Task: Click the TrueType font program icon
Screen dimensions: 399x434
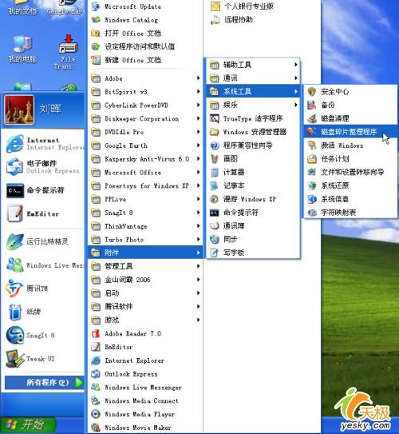Action: click(x=215, y=118)
